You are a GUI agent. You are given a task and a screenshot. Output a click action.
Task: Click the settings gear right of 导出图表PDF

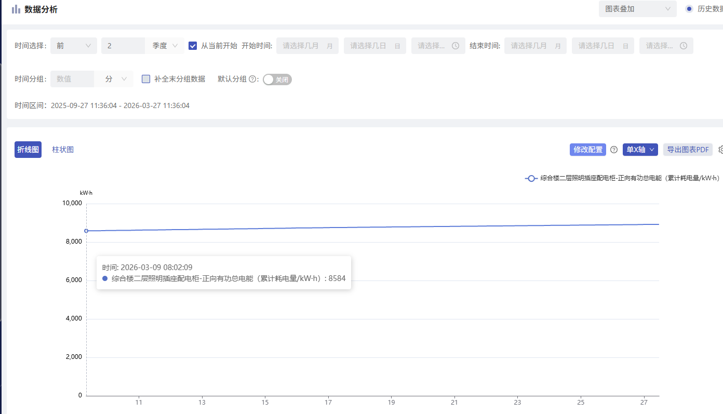[x=721, y=150]
